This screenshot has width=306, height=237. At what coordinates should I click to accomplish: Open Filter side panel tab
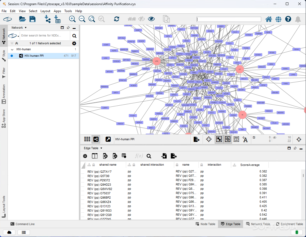[x=4, y=73]
